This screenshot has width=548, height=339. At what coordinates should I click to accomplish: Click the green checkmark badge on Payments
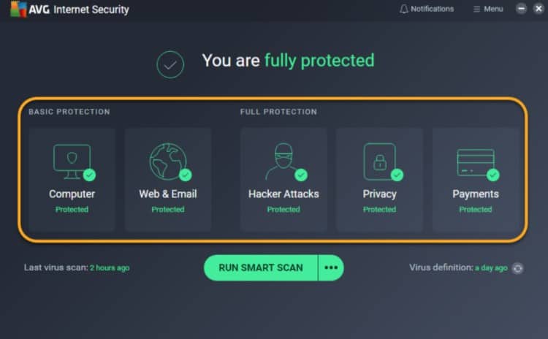(492, 175)
